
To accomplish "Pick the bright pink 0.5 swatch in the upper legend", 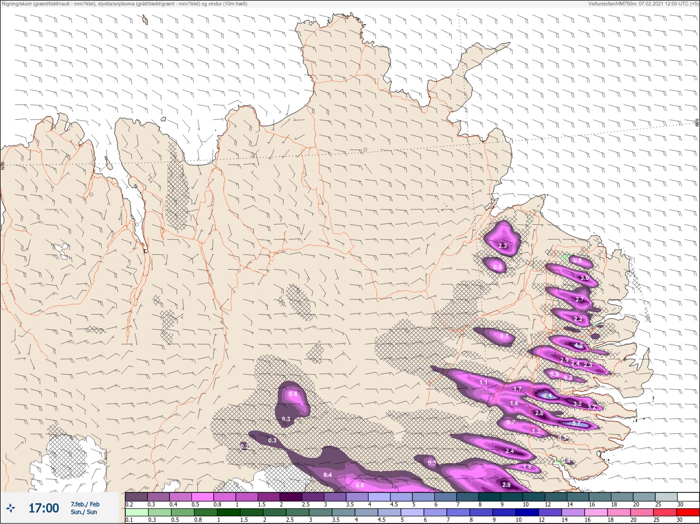I will click(202, 497).
